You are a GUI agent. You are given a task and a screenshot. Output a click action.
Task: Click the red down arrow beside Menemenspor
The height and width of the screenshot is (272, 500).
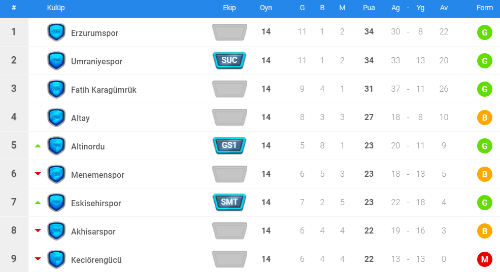38,174
